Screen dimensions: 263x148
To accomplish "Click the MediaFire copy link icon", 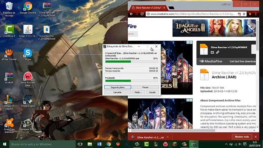I will [x=217, y=52].
